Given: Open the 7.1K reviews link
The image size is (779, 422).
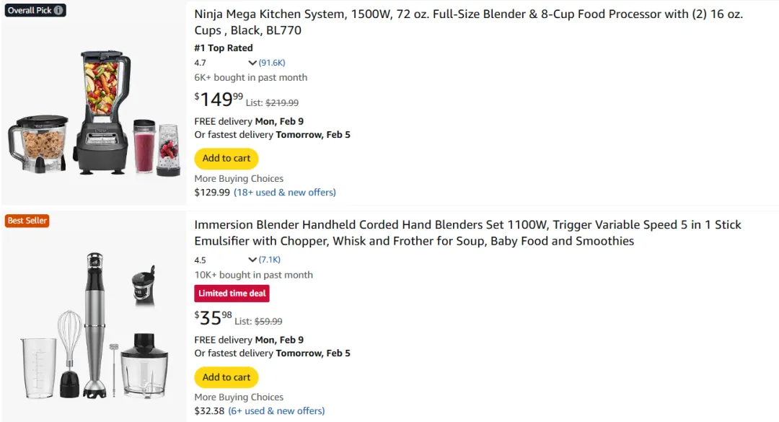Looking at the screenshot, I should [x=270, y=260].
